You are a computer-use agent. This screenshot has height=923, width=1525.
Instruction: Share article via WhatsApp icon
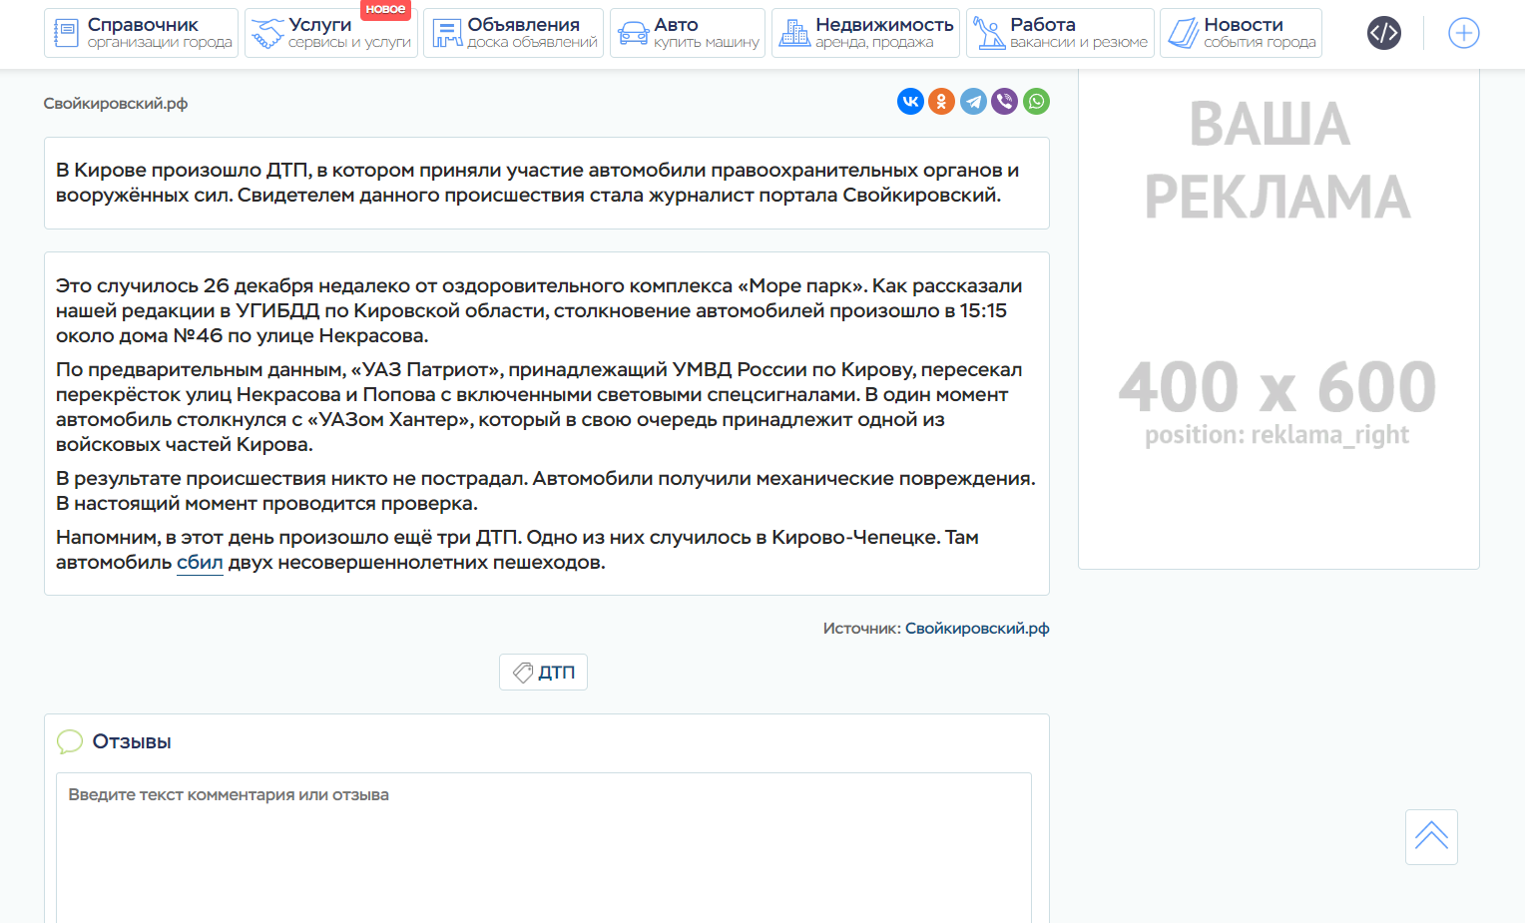(1037, 102)
